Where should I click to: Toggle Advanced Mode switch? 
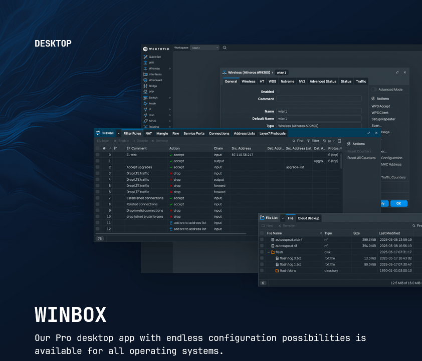[373, 90]
